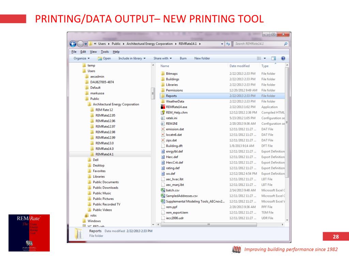Screen dimensions: 349x261
Task: Select temp folder in the tree
Action: [89, 66]
